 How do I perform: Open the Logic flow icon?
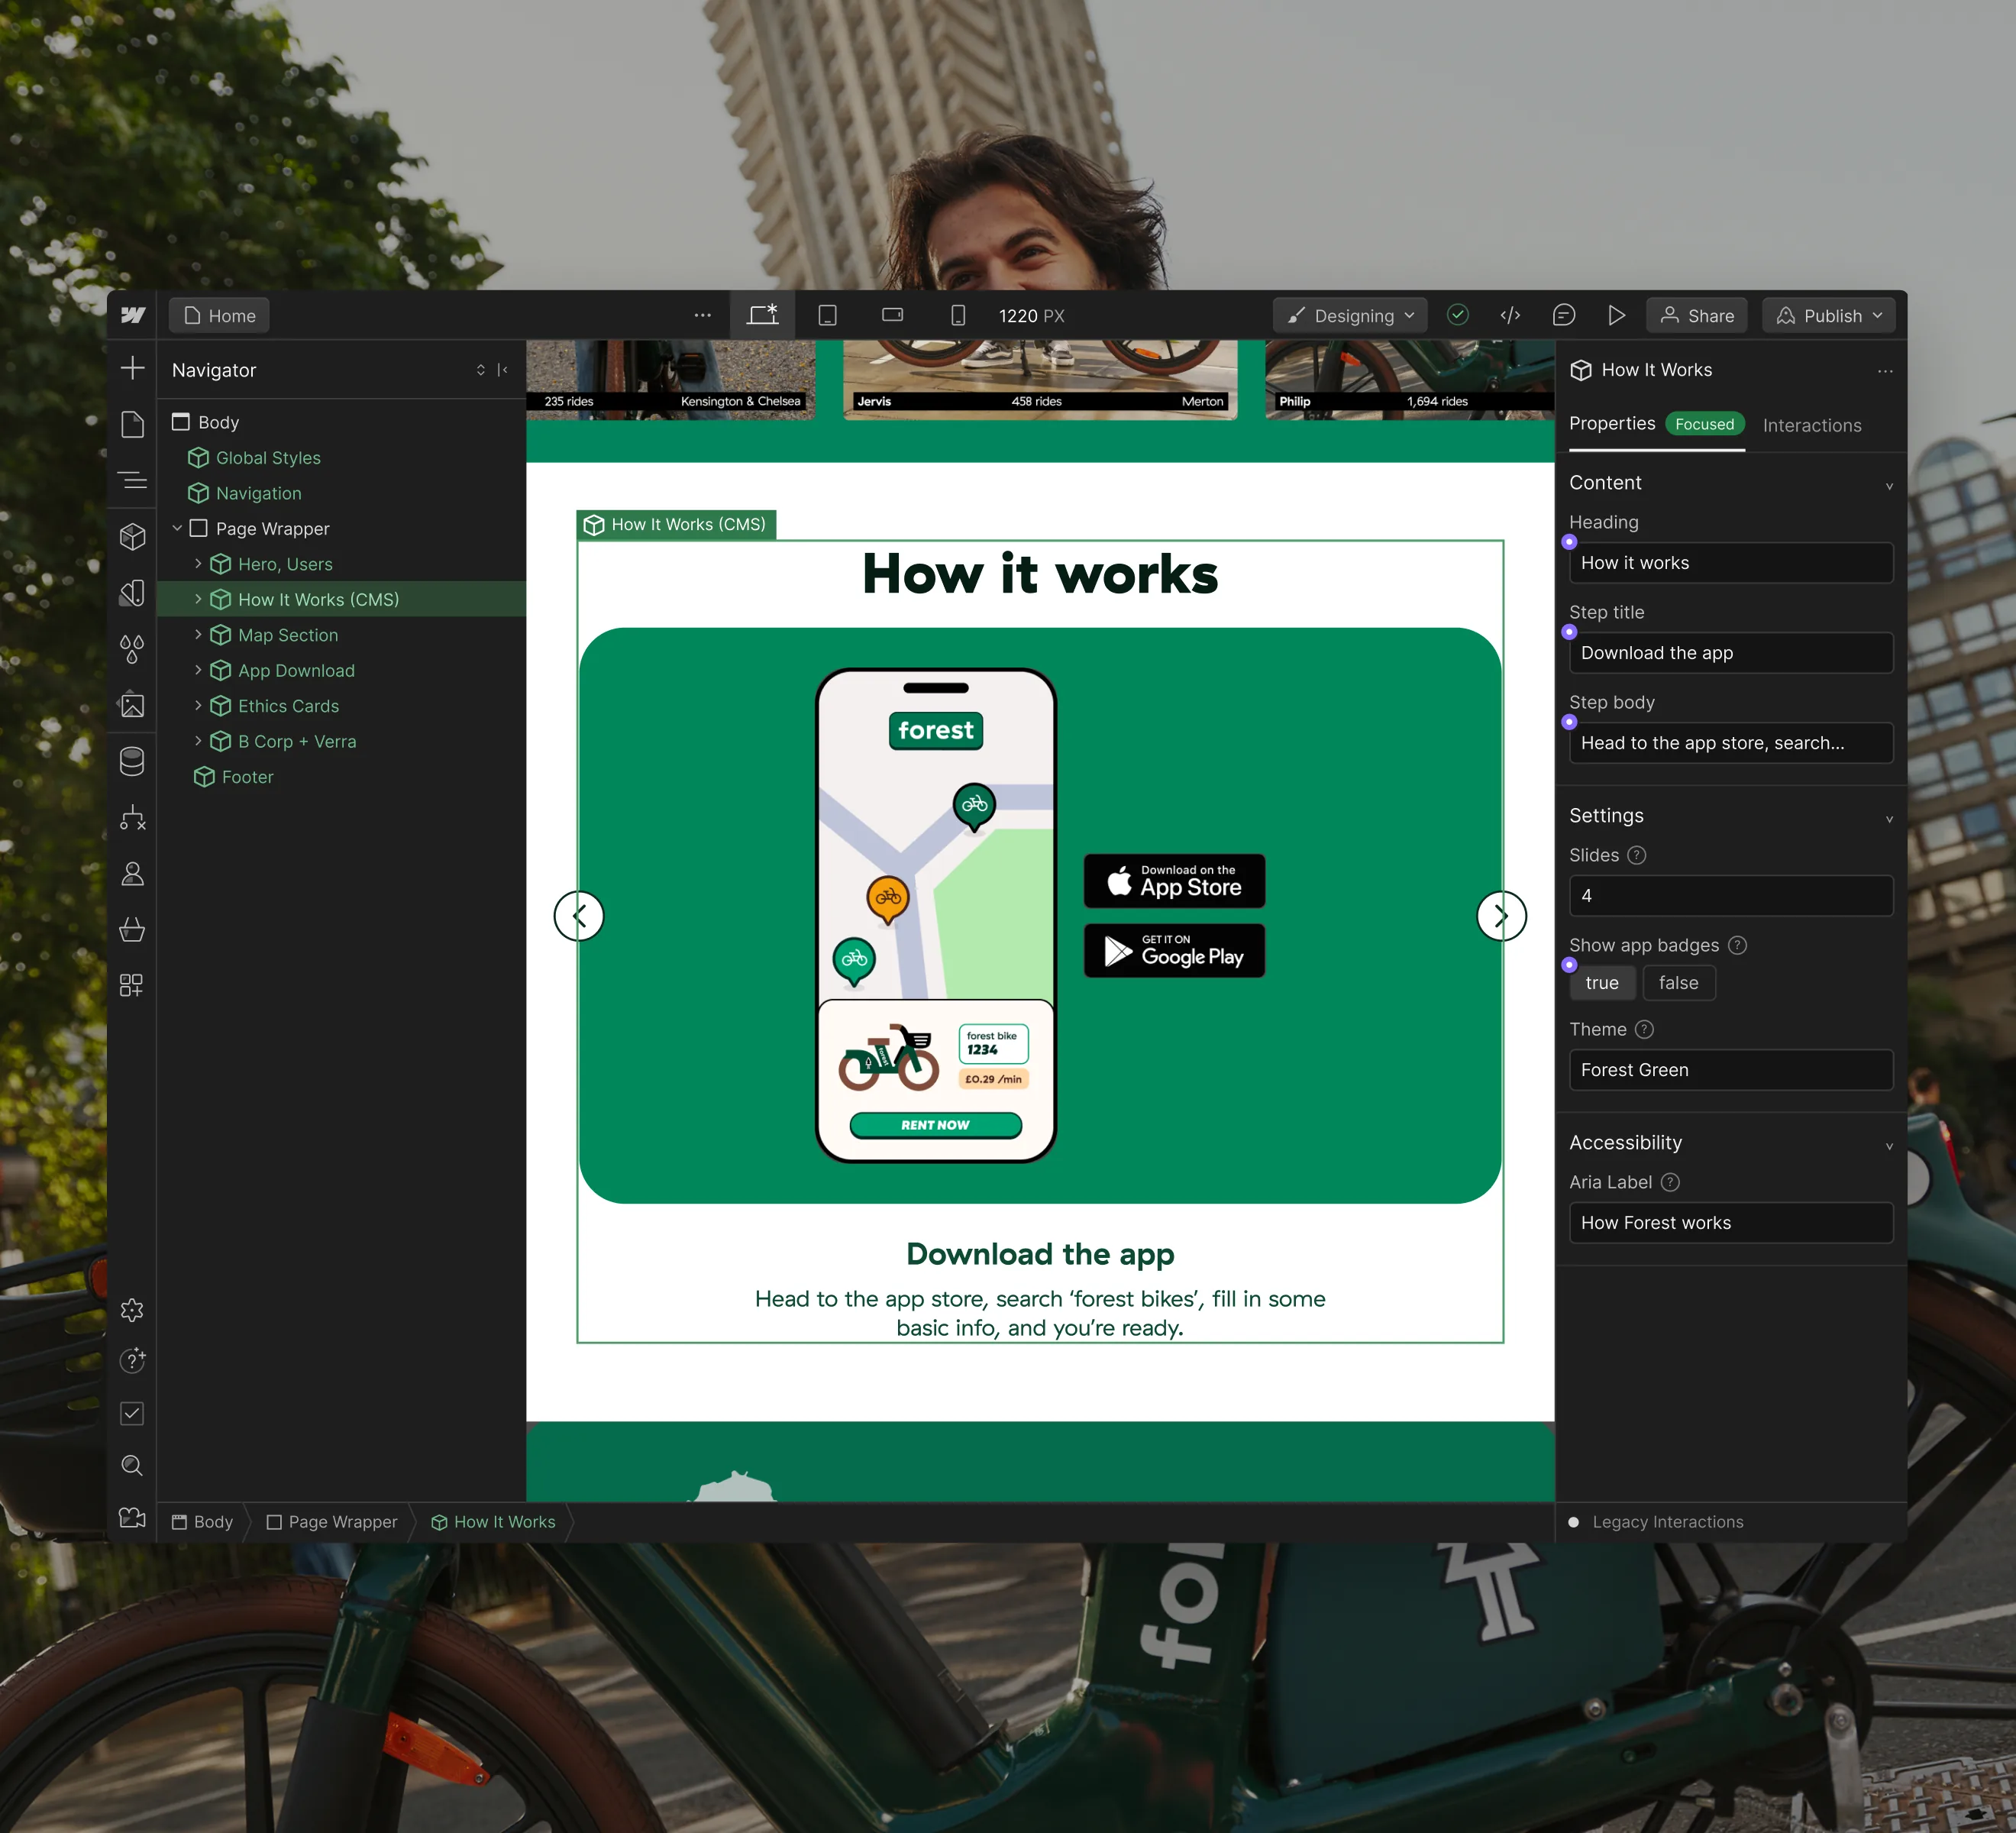tap(132, 818)
